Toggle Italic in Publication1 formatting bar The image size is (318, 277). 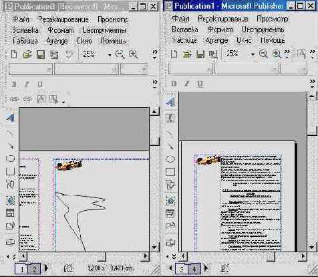(187, 84)
